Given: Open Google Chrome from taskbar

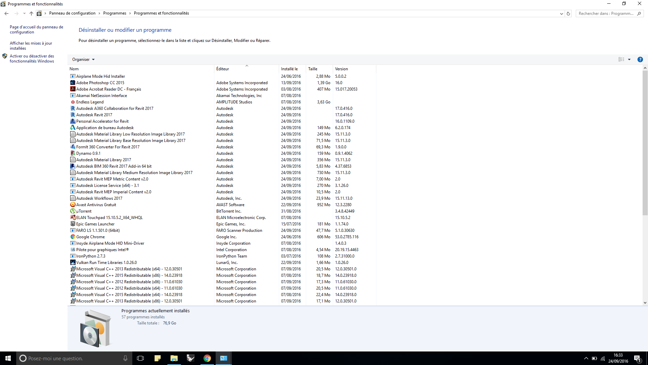Looking at the screenshot, I should (x=207, y=358).
